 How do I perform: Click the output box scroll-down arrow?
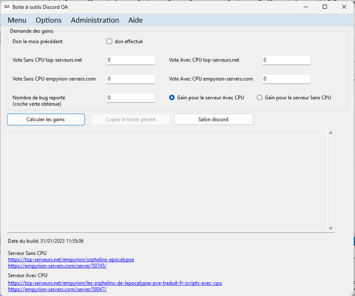pos(331,229)
